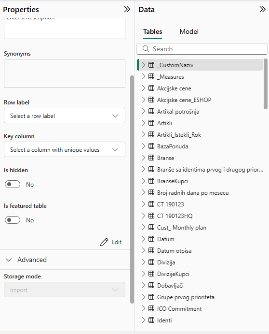Screen dimensions: 269x334
Task: Click table icon beside Identi
Action: pos(151,320)
